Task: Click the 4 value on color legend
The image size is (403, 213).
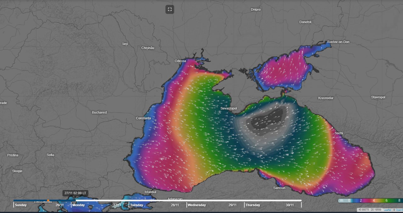Action: [x=374, y=200]
